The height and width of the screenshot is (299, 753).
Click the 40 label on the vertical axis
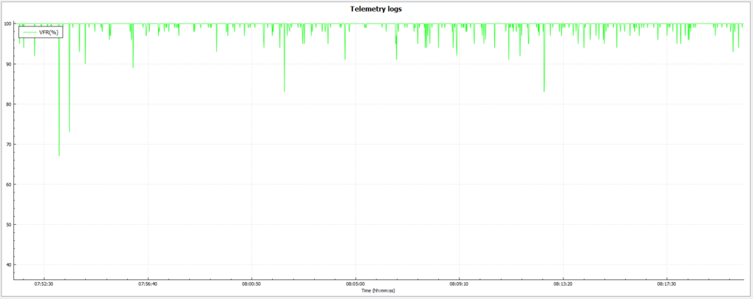point(8,264)
